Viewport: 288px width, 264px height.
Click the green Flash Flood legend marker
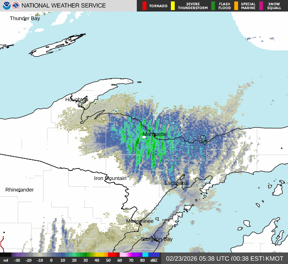(213, 6)
